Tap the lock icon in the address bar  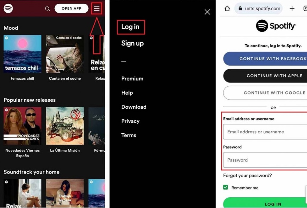pos(240,8)
